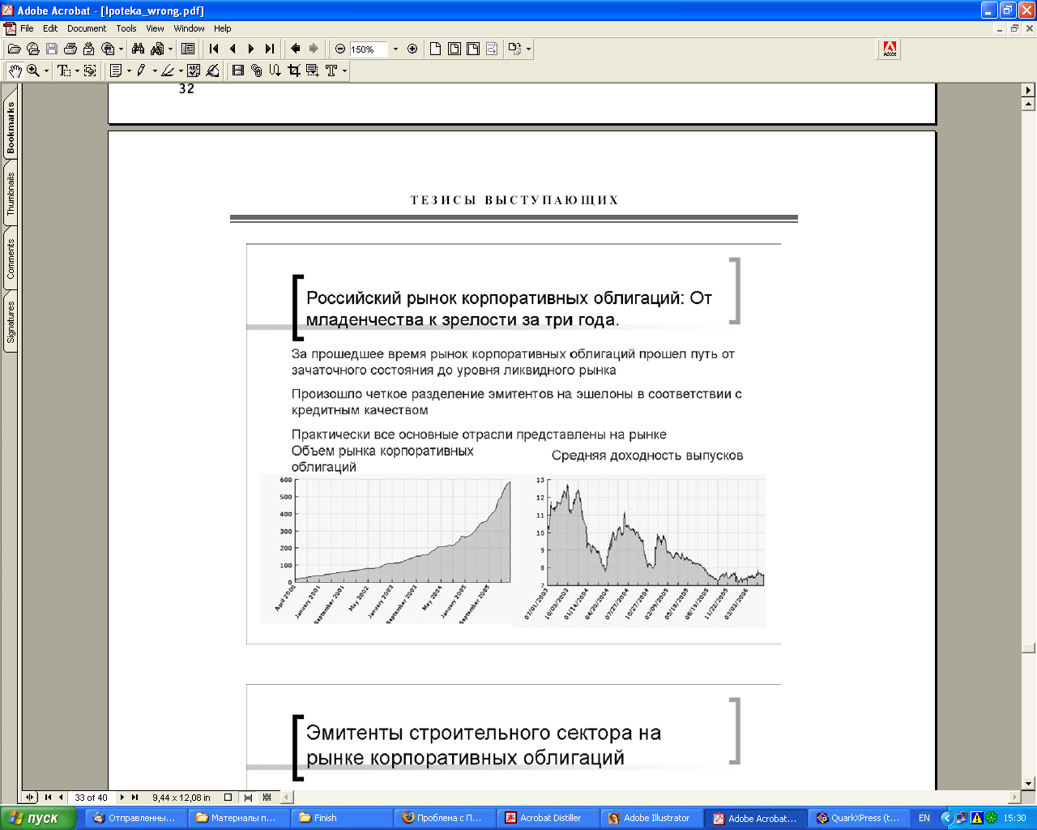This screenshot has height=830, width=1037.
Task: Click toolbar Previous Page arrow
Action: (x=233, y=49)
